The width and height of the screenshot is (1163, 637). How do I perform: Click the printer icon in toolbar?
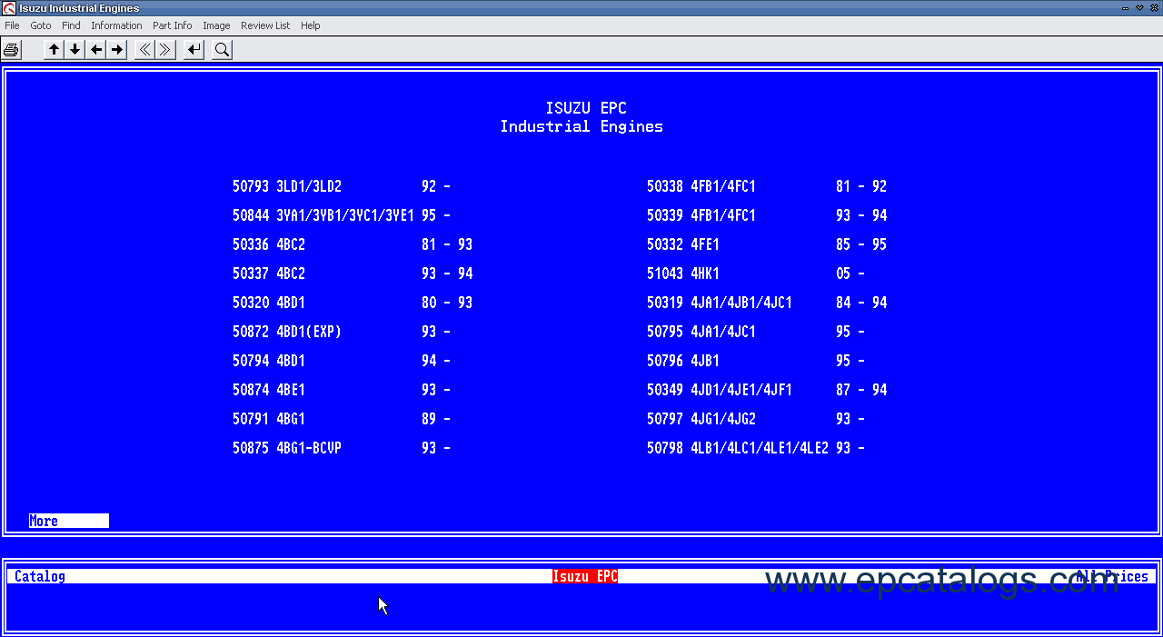(11, 50)
